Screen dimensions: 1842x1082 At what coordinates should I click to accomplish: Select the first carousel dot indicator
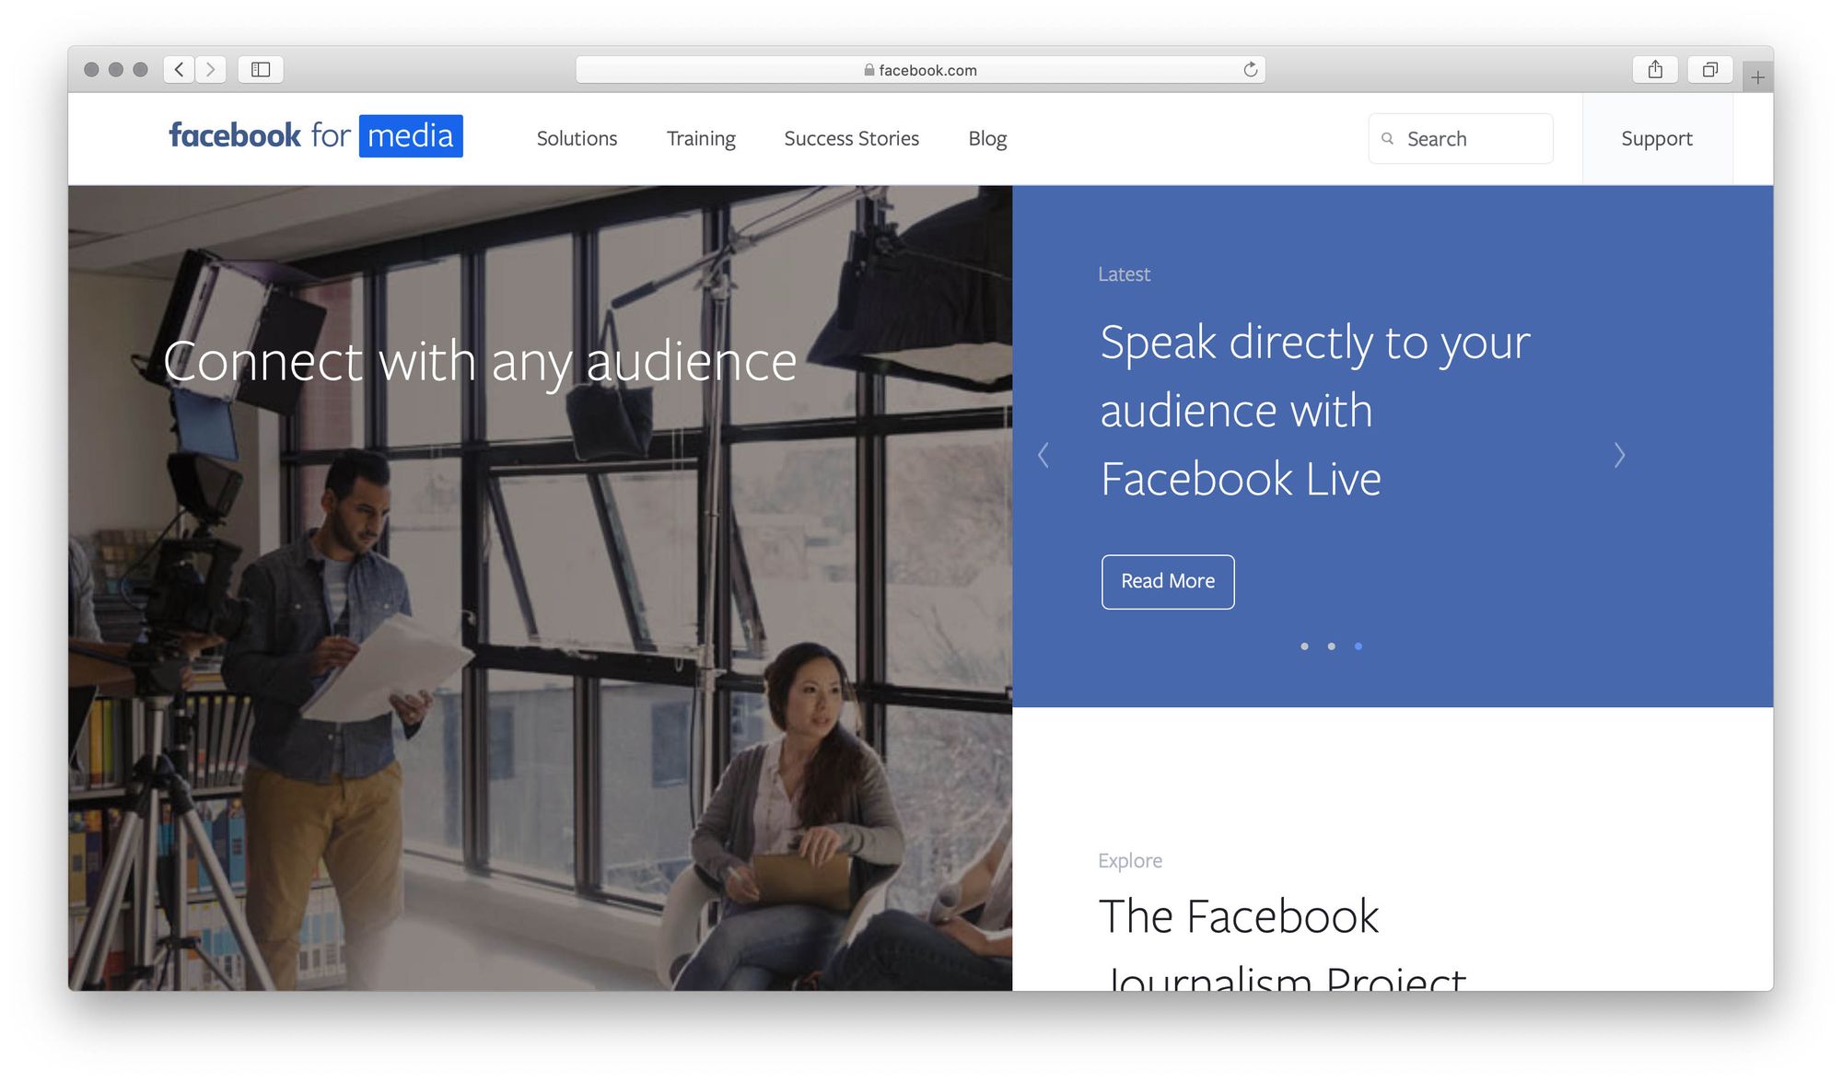tap(1304, 646)
